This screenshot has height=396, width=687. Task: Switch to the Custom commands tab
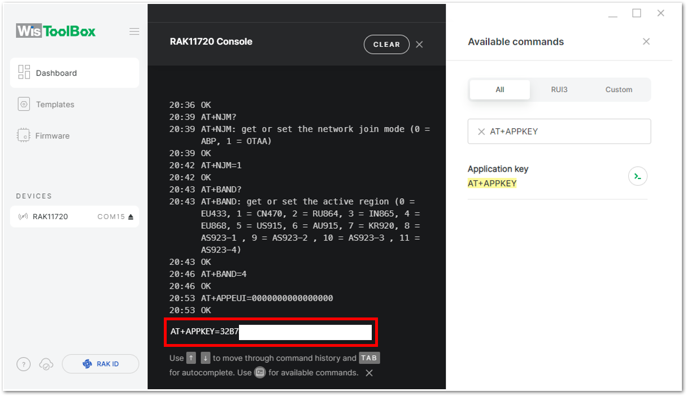click(619, 89)
